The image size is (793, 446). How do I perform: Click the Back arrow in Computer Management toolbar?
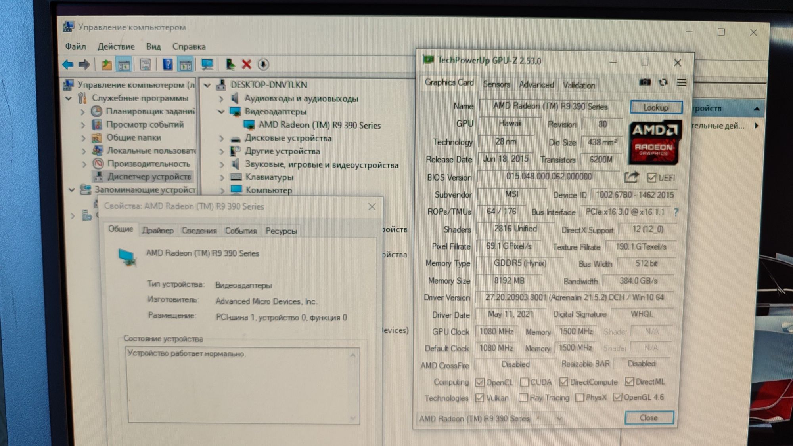tap(68, 64)
